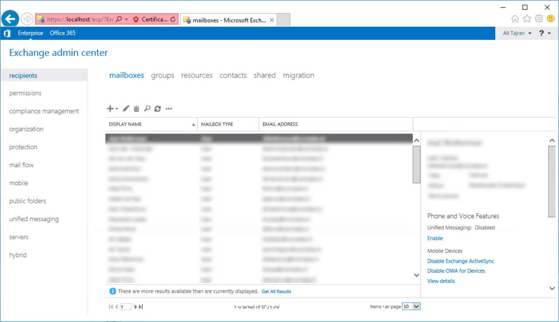This screenshot has height=322, width=559.
Task: Select the migration tab
Action: point(299,75)
